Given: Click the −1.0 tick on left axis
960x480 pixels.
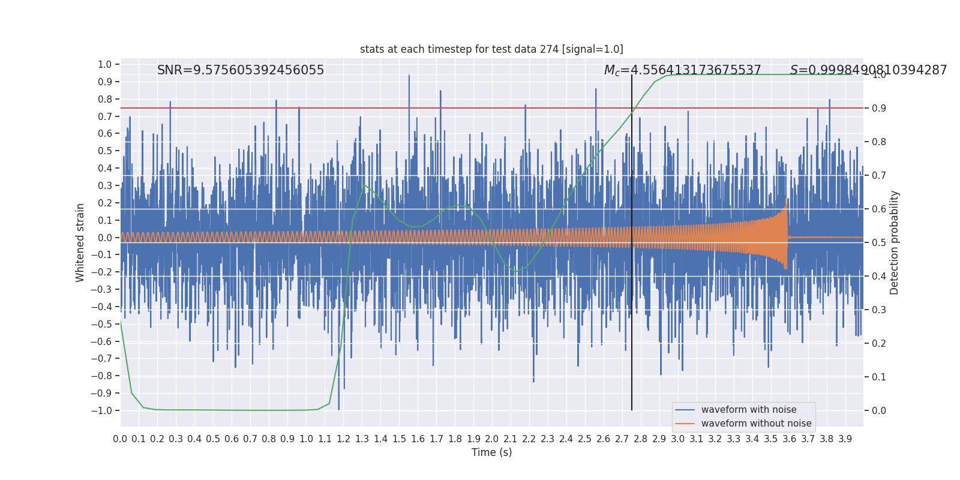Looking at the screenshot, I should 101,411.
